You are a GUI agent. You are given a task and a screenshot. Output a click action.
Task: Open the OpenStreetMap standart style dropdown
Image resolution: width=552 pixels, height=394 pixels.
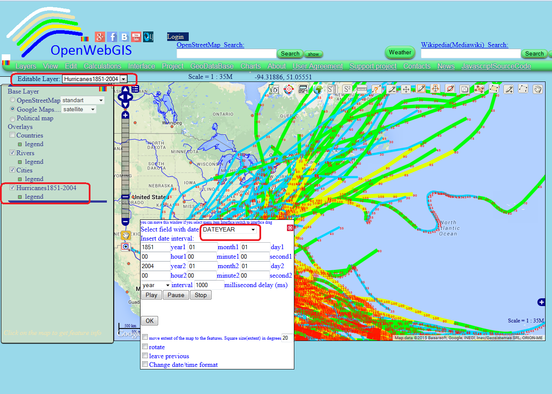pyautogui.click(x=83, y=100)
